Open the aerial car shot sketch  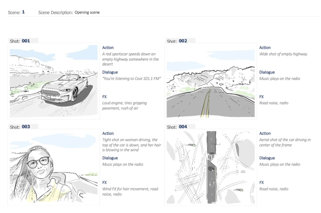(x=211, y=167)
